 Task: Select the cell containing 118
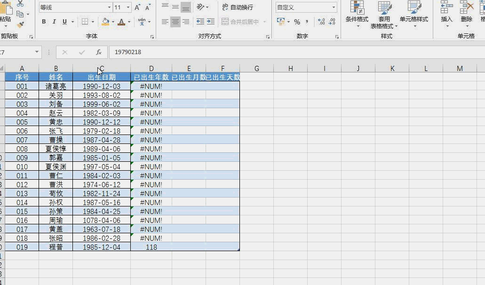151,247
